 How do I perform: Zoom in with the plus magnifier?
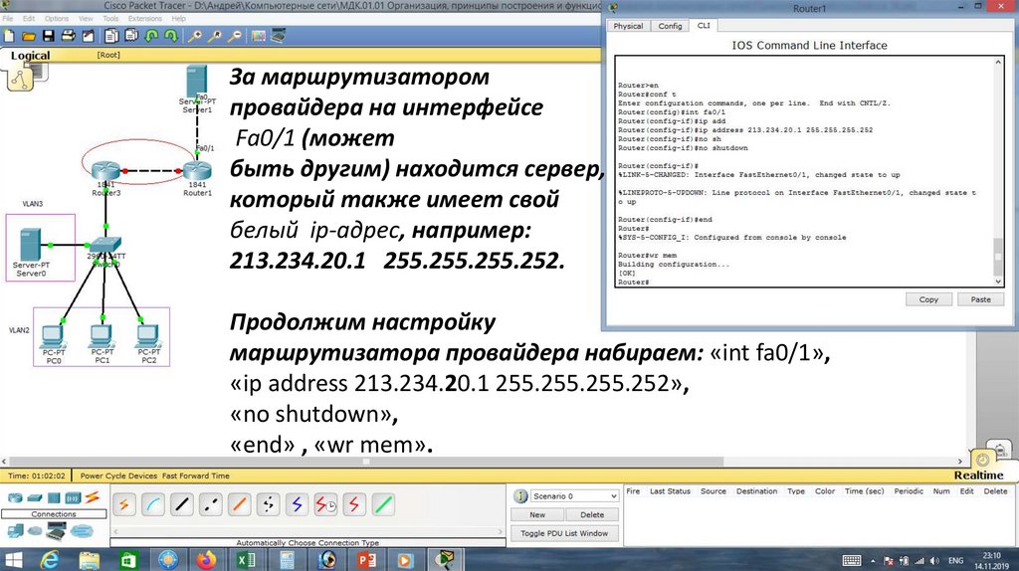(x=194, y=36)
